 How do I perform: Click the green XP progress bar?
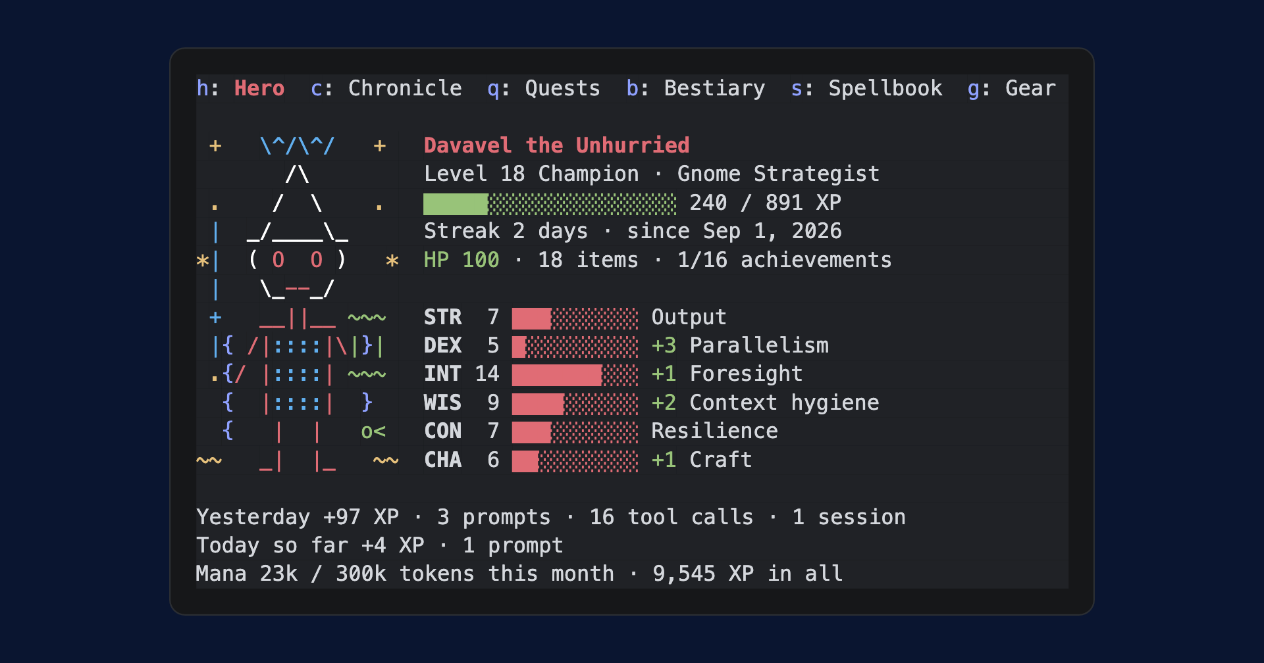(550, 203)
